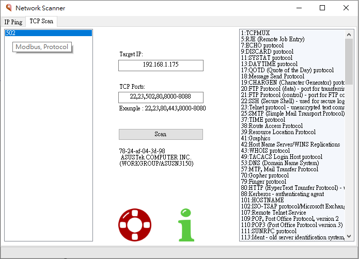The height and width of the screenshot is (259, 359).
Task: Click the TCP Ports input field
Action: tap(161, 98)
